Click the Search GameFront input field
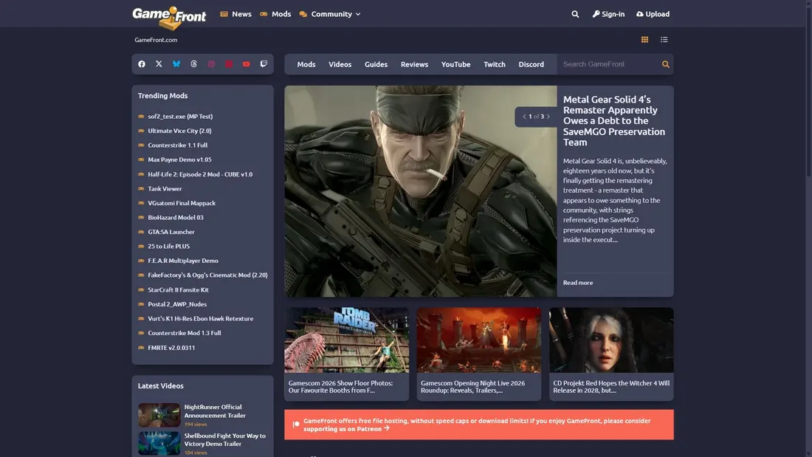This screenshot has height=457, width=812. (x=608, y=64)
